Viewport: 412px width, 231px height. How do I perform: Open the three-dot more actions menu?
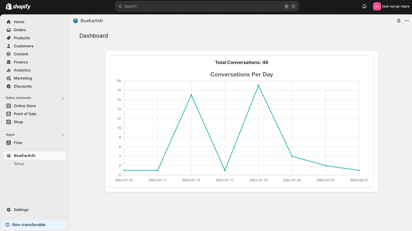point(407,21)
